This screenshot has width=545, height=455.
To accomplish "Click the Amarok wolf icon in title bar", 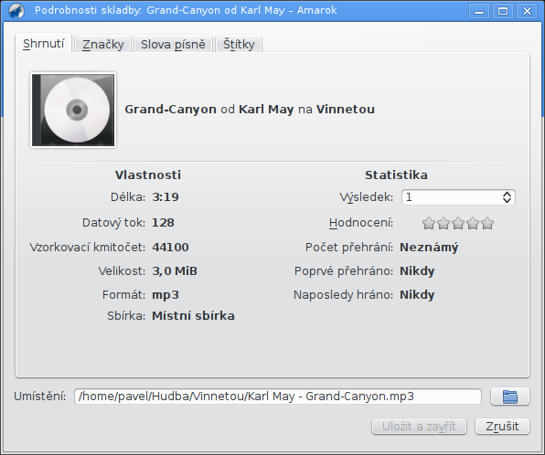I will pos(16,10).
